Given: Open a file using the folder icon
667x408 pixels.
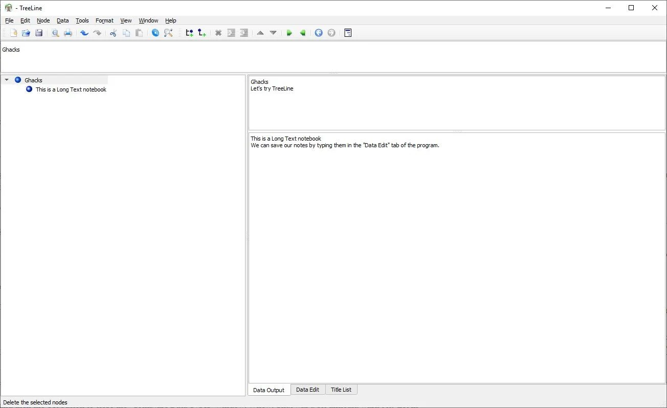Looking at the screenshot, I should click(x=26, y=33).
